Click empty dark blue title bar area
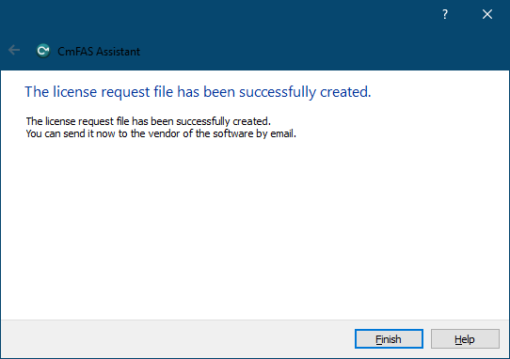This screenshot has width=510, height=359. tap(261, 20)
